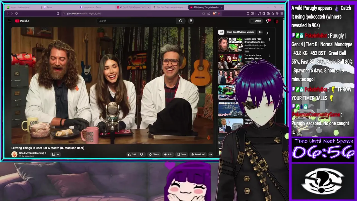
Task: Close the Leaving Things In Beer tab
Action: point(222,7)
